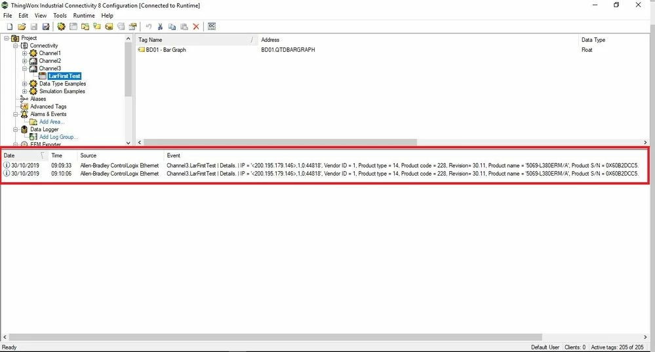Open the File menu
This screenshot has width=655, height=352.
click(x=7, y=16)
